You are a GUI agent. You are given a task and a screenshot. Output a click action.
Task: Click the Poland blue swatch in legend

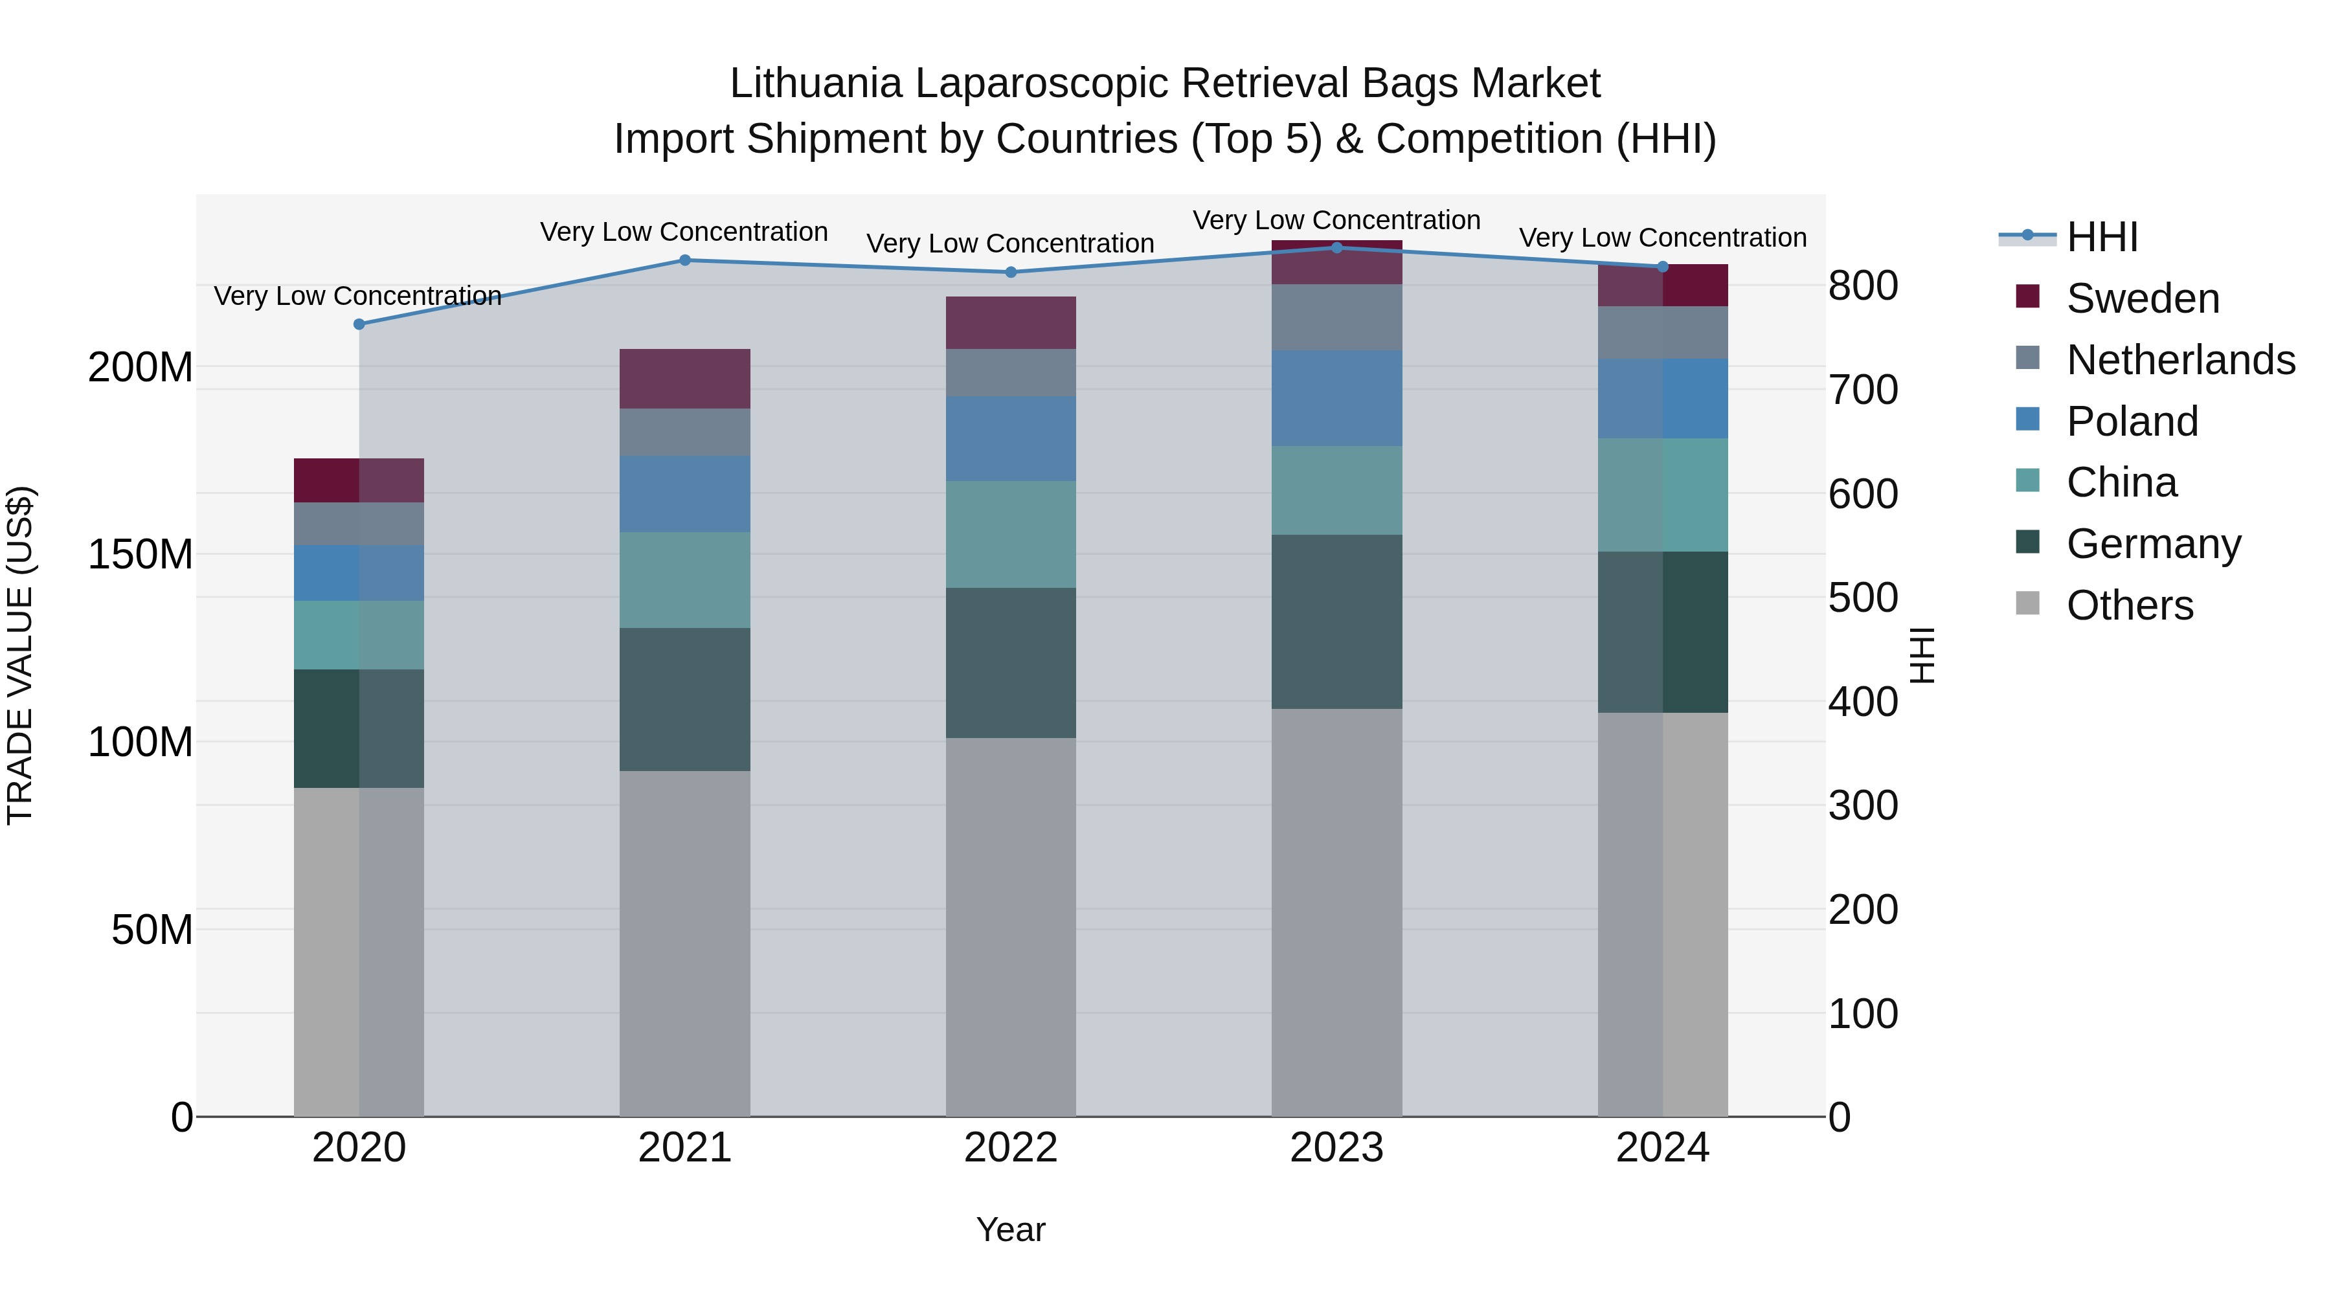click(x=2028, y=419)
